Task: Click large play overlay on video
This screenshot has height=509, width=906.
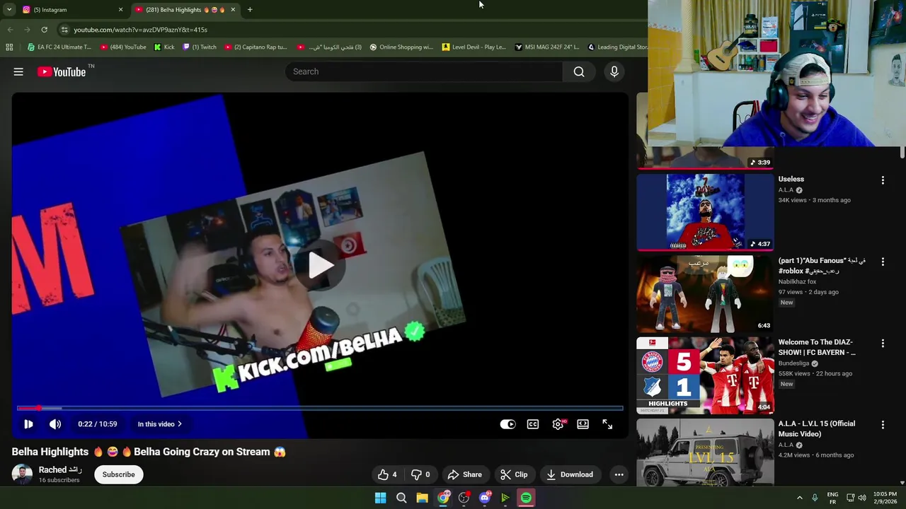Action: [x=321, y=266]
